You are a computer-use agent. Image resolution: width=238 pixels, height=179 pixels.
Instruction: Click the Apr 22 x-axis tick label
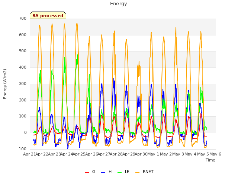[x=42, y=154]
